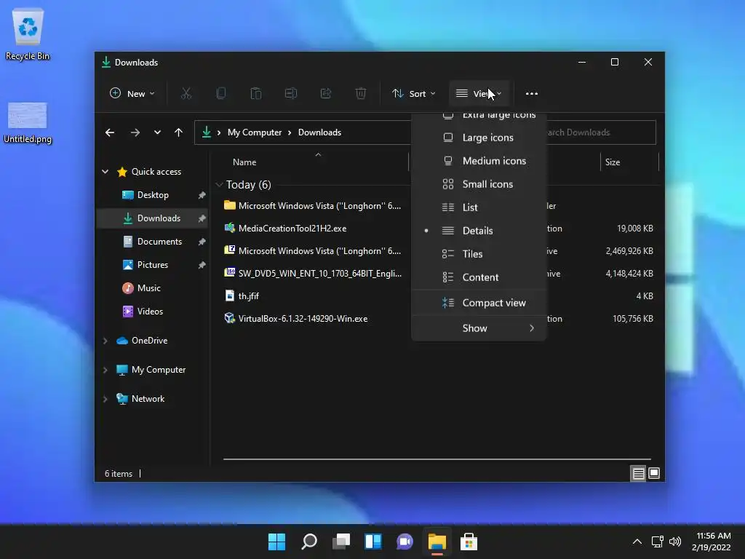This screenshot has height=559, width=745.
Task: Click the Search Downloads field
Action: 601,132
